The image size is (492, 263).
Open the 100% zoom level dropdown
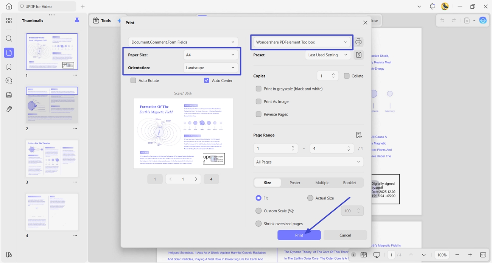pos(442,255)
